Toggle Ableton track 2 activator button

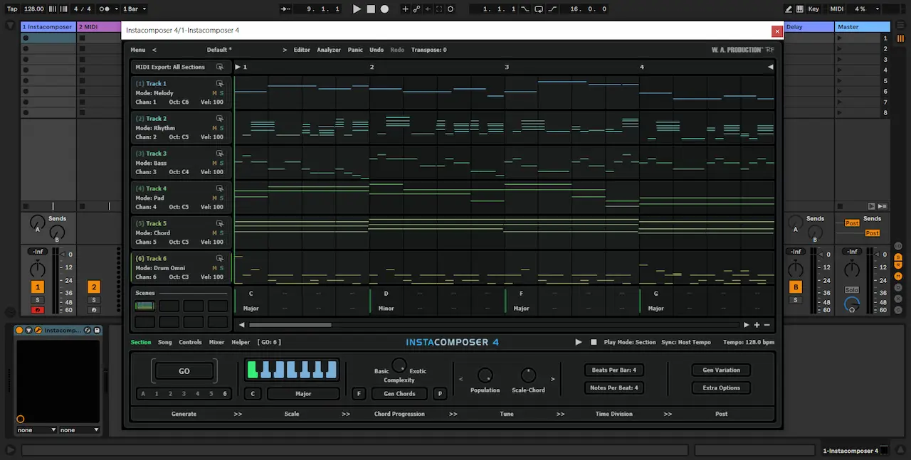(94, 287)
